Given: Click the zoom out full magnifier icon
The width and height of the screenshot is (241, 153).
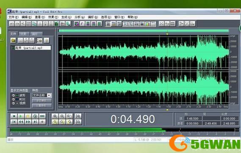Looking at the screenshot, I should click(69, 116).
